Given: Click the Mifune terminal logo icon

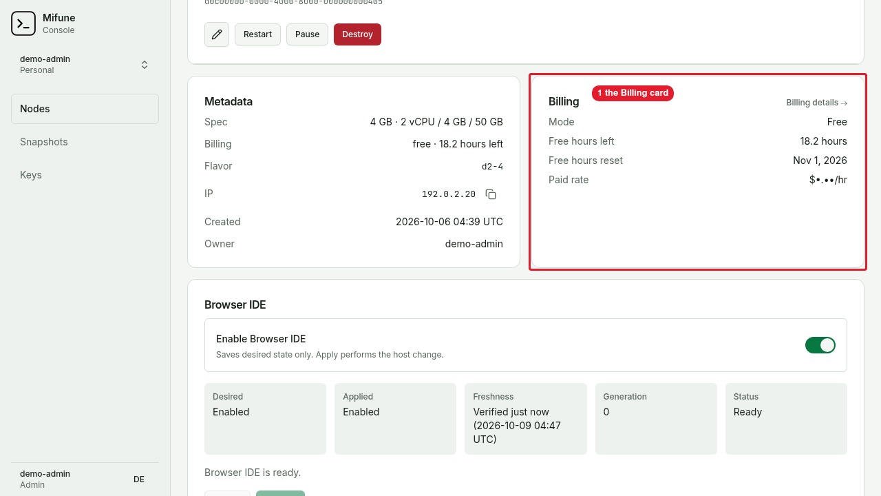Looking at the screenshot, I should (23, 23).
